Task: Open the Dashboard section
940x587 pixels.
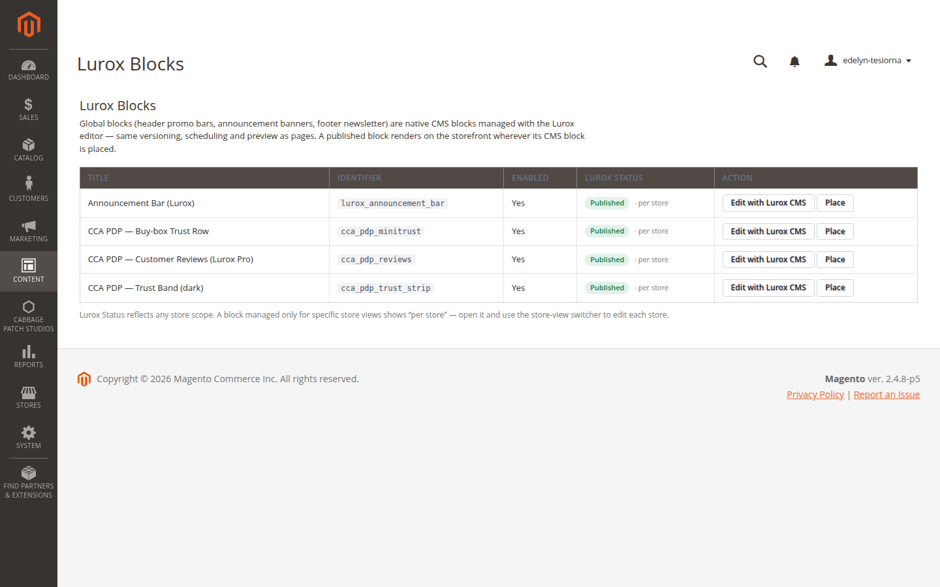Action: coord(29,70)
